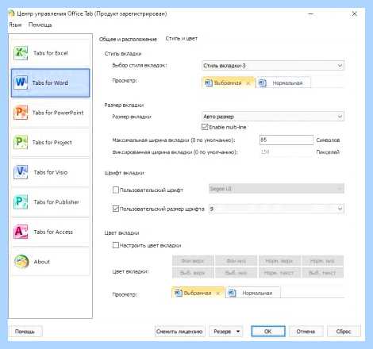Screen dimensions: 373x349
Task: Click the maximum tab width field (85)
Action: coord(286,140)
